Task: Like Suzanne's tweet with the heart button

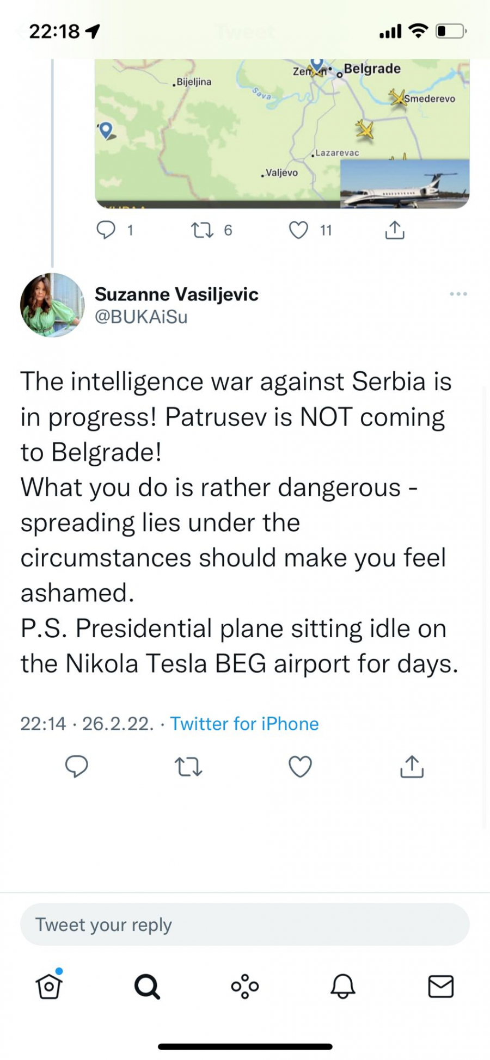Action: tap(299, 767)
